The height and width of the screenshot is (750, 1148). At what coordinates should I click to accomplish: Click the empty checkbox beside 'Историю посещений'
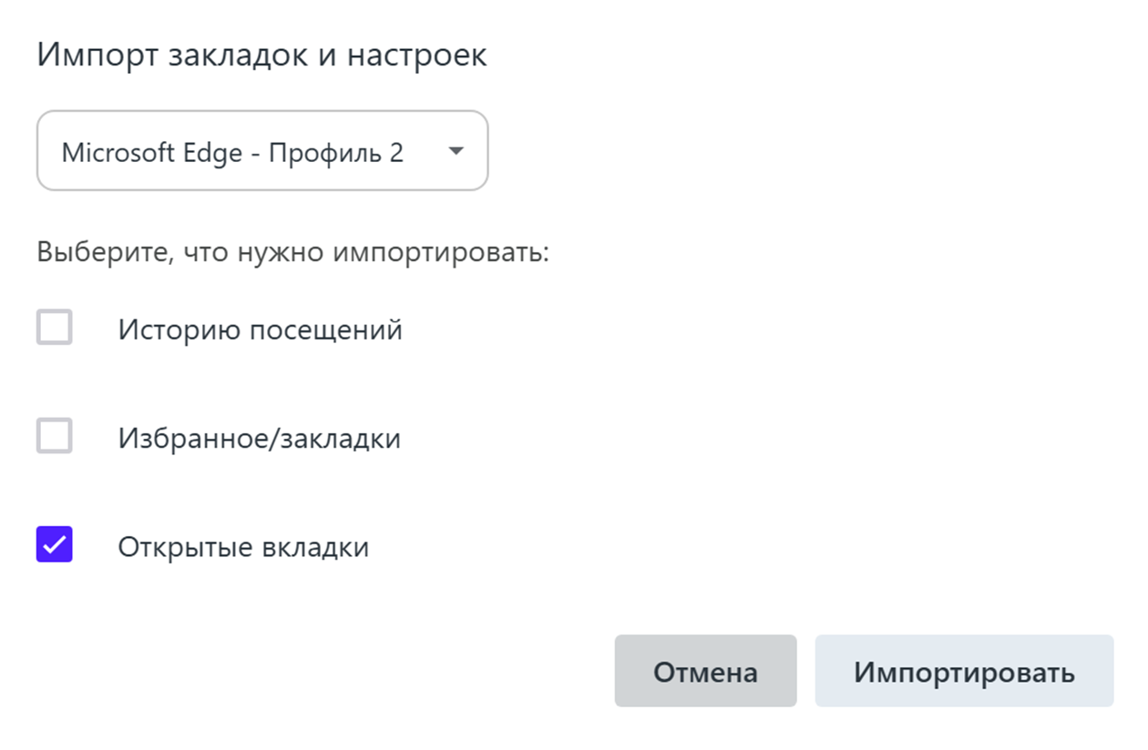tap(55, 328)
